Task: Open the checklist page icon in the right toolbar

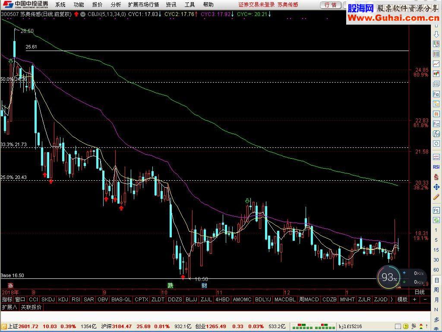Action: tap(436, 44)
